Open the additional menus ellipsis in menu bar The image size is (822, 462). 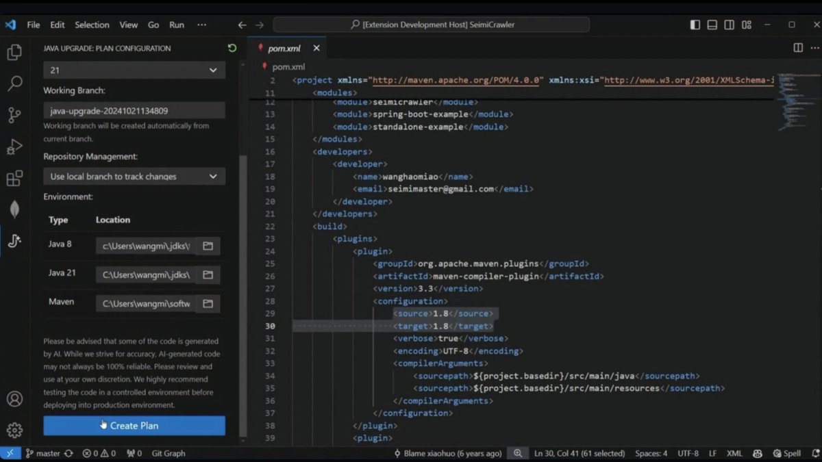201,25
